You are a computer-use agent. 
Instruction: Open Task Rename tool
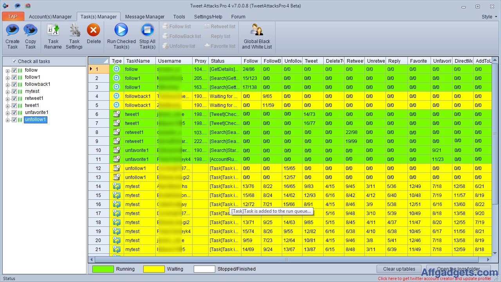53,30
